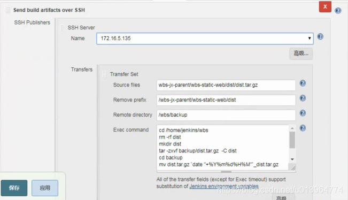Image resolution: width=348 pixels, height=200 pixels.
Task: Focus the Remove prefix input field
Action: click(x=226, y=100)
